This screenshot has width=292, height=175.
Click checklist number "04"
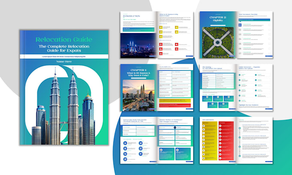click(x=240, y=39)
